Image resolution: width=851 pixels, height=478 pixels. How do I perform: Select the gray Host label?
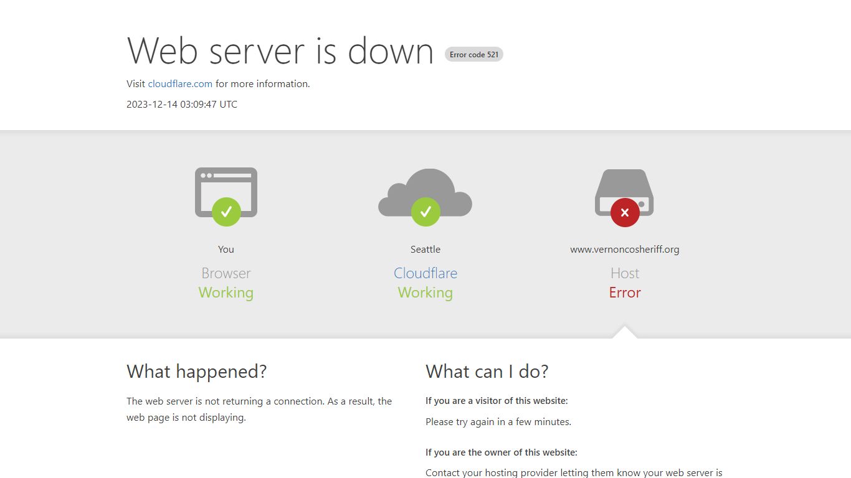pyautogui.click(x=625, y=273)
